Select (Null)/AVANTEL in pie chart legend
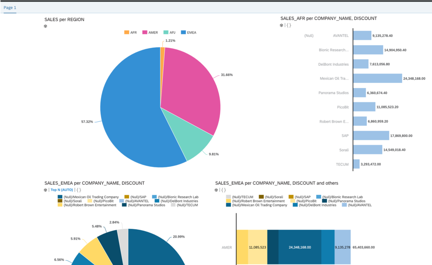This screenshot has width=432, height=265. (x=134, y=201)
